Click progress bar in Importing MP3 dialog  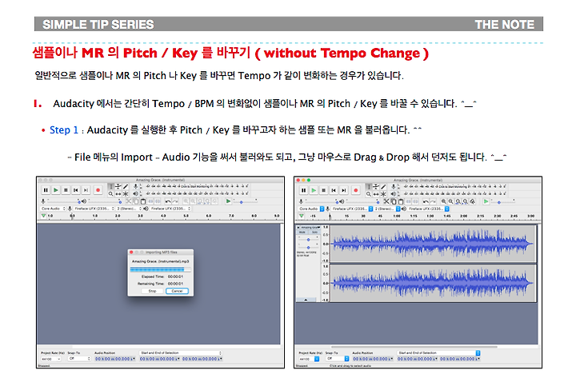pos(160,270)
